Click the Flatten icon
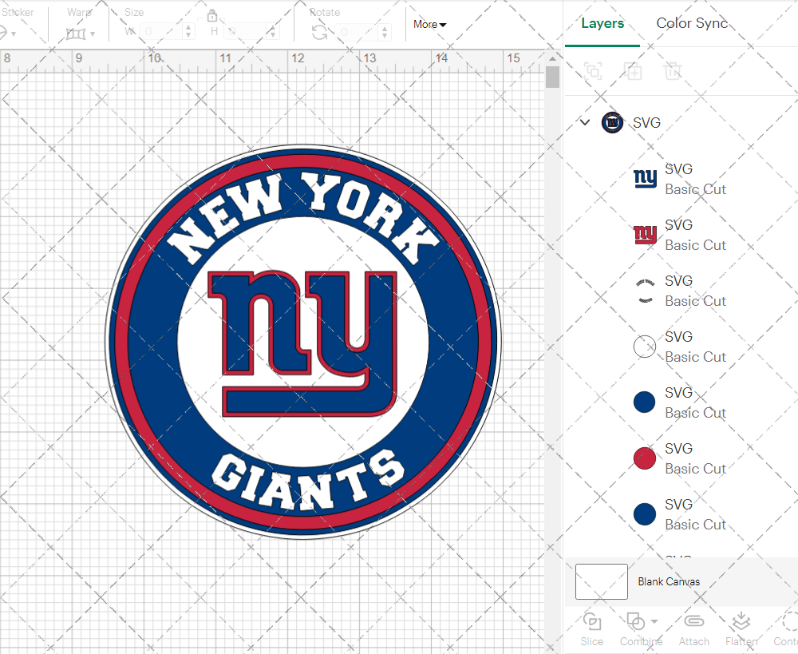798x654 pixels. 741,621
